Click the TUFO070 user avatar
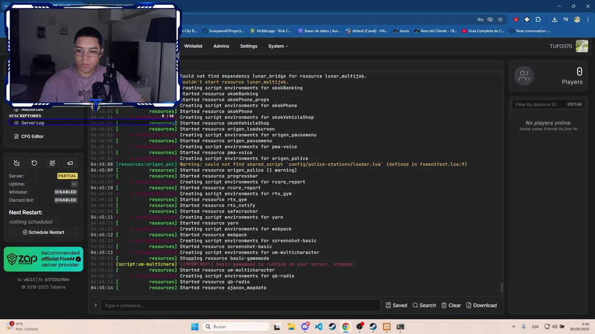 tap(582, 46)
